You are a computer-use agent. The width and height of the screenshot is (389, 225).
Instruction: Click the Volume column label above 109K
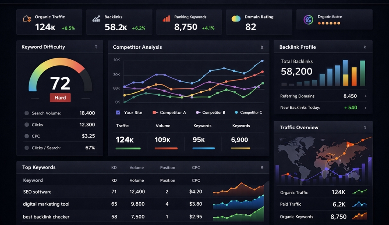point(163,126)
